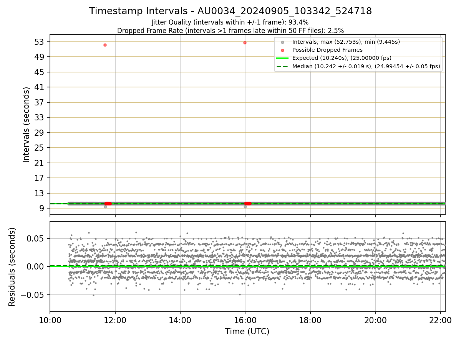Screen dimensions: 461x345
Task: Click the 10:00 tick label on the time axis
Action: coord(50,320)
